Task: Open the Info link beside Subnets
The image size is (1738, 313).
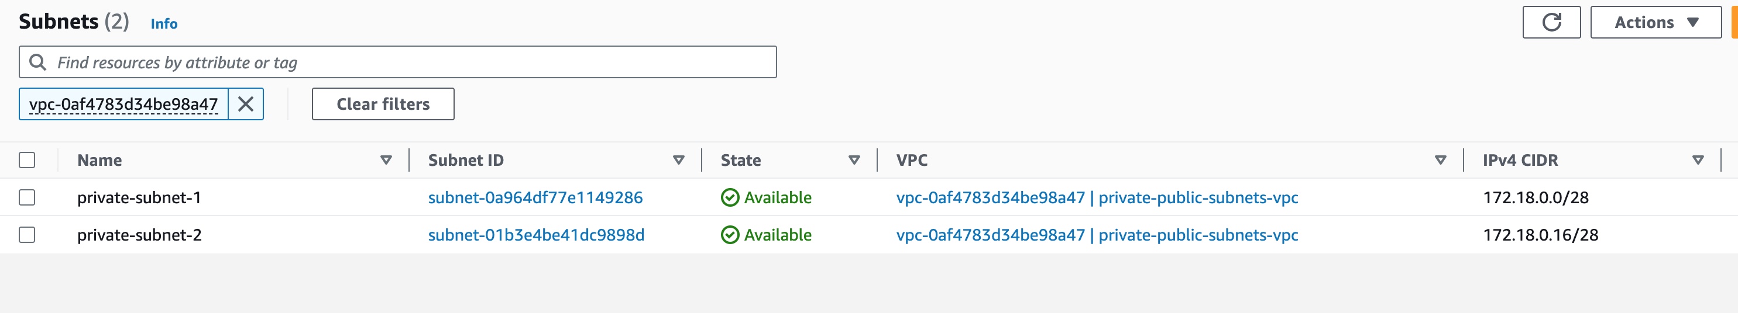Action: pos(164,24)
